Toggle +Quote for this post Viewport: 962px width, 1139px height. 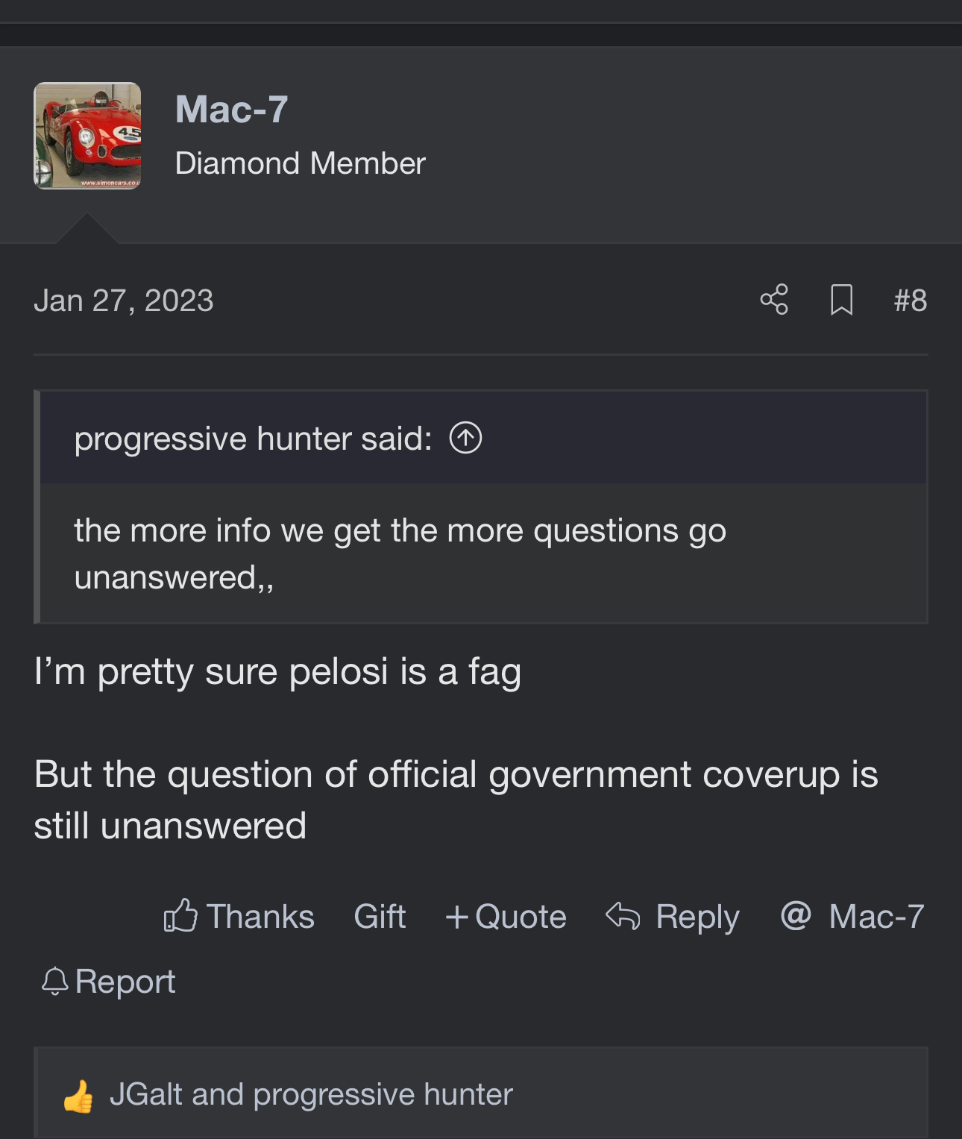(506, 916)
